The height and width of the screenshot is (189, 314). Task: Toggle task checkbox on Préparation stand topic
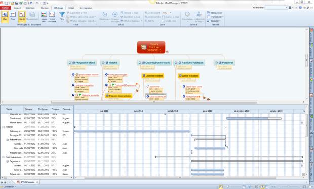click(70, 63)
